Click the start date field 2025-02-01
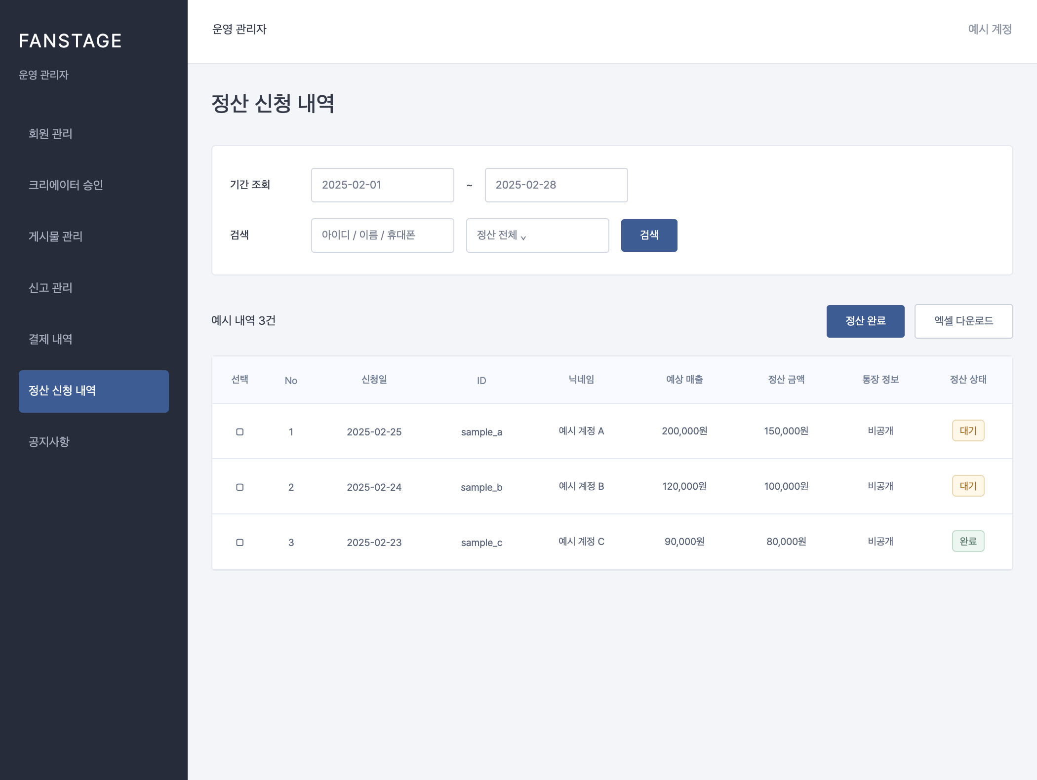 point(382,185)
